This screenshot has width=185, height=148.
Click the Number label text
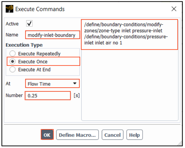pos(14,95)
